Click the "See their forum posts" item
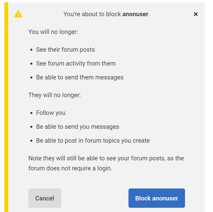The width and height of the screenshot is (213, 212). click(x=66, y=50)
